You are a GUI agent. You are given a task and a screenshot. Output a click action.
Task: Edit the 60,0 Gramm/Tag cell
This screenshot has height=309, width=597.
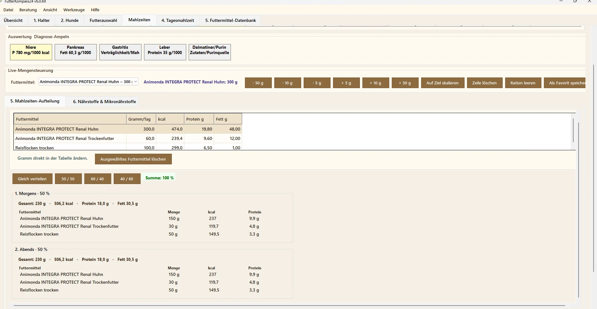(141, 138)
